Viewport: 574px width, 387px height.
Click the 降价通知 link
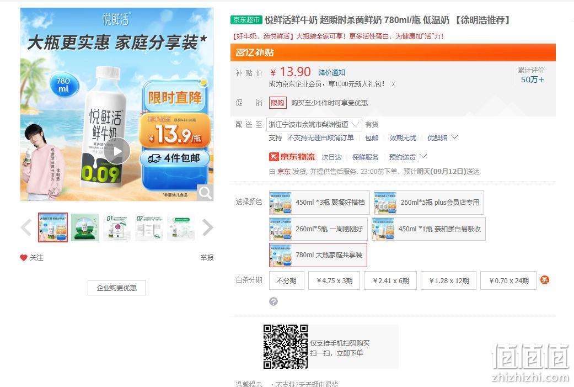[331, 72]
